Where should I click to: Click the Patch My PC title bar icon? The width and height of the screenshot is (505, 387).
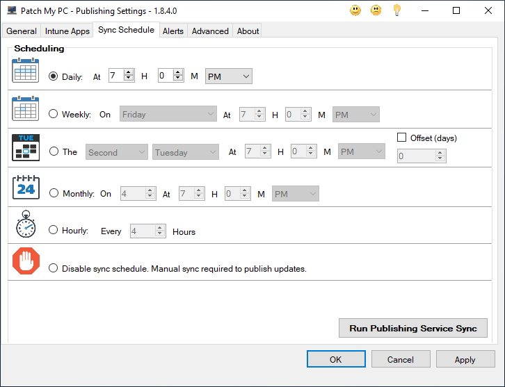(x=12, y=10)
